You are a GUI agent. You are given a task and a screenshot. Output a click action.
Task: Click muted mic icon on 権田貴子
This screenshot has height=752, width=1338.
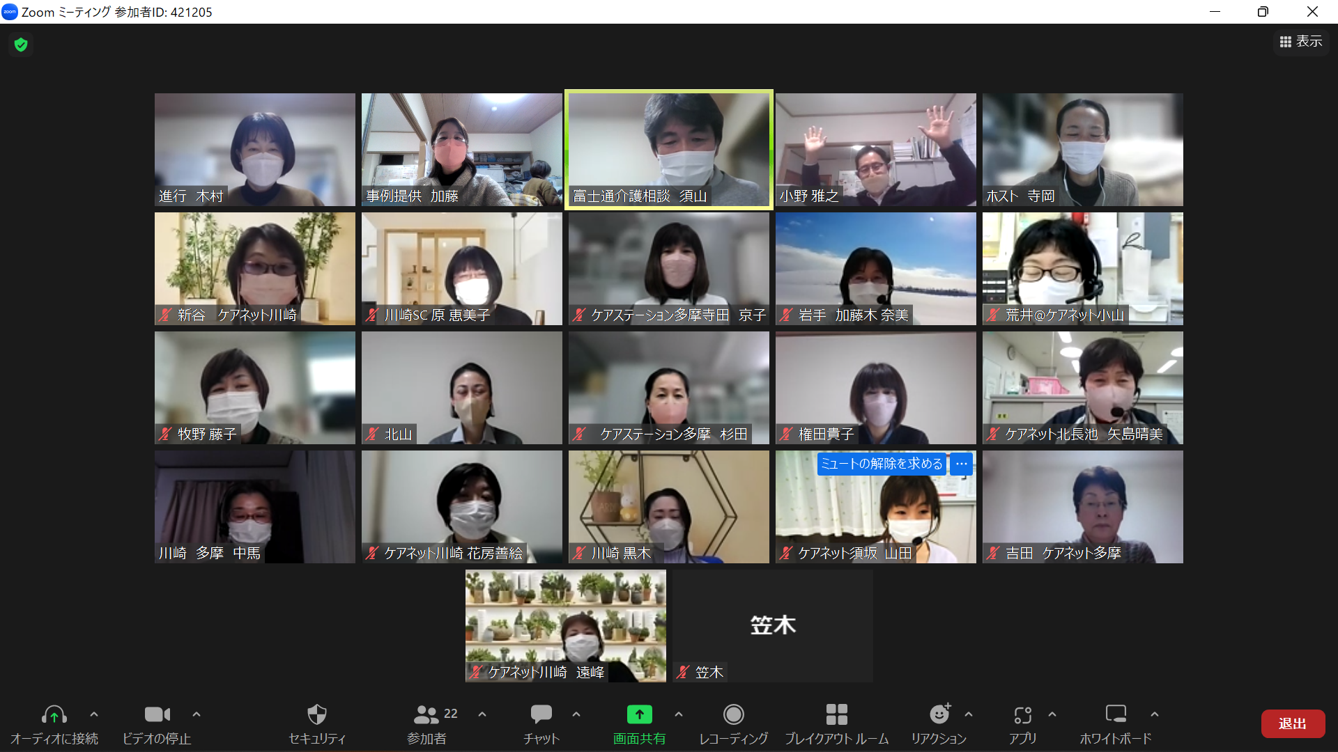click(x=786, y=434)
